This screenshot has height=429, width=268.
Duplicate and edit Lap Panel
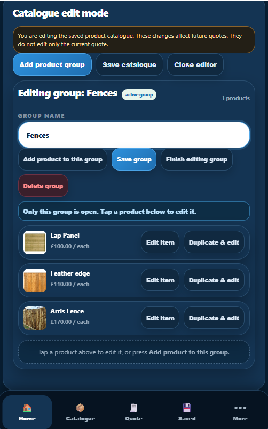click(214, 242)
